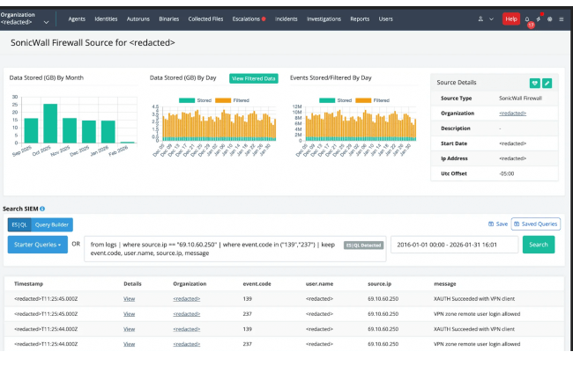Viewport: 573px width, 381px height.
Task: Open the hamburger menu icon
Action: (x=562, y=18)
